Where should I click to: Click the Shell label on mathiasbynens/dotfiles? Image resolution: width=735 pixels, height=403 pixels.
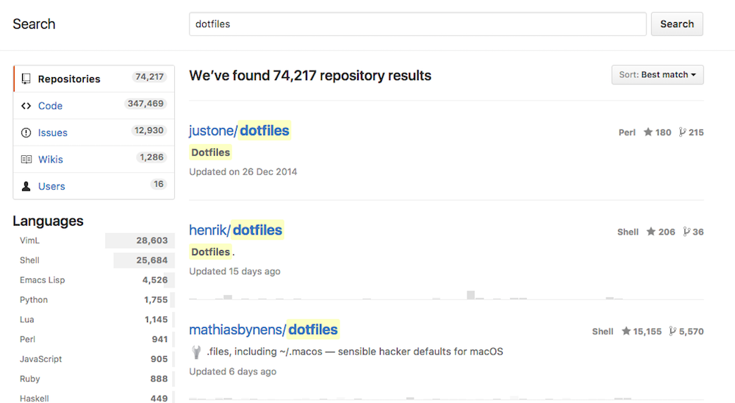pos(603,331)
